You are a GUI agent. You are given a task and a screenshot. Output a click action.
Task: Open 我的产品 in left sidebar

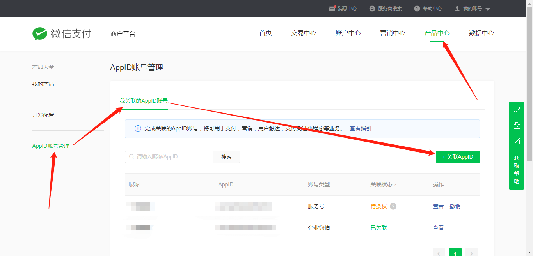(x=43, y=84)
